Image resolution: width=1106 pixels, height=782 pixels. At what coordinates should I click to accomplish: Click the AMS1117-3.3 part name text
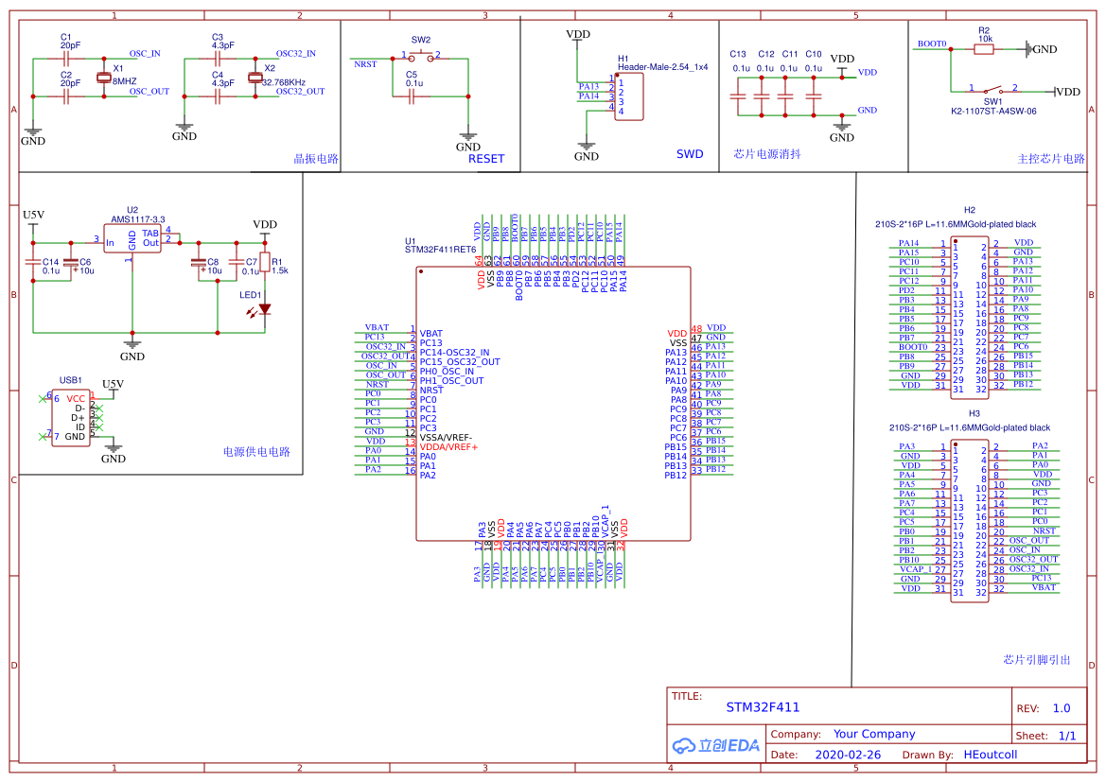click(137, 219)
